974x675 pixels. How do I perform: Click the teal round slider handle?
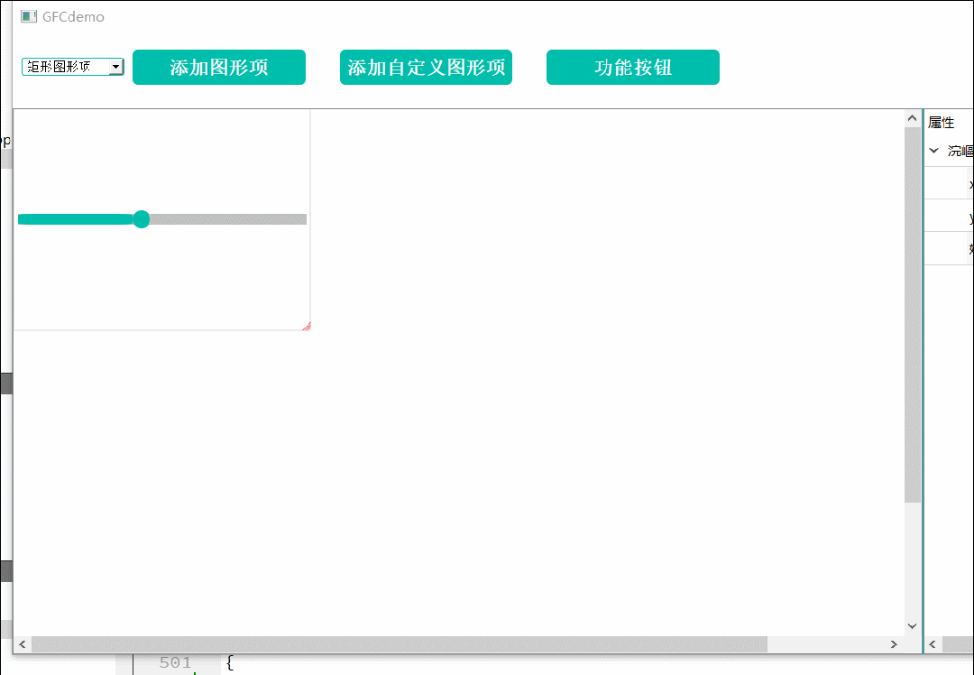(142, 218)
